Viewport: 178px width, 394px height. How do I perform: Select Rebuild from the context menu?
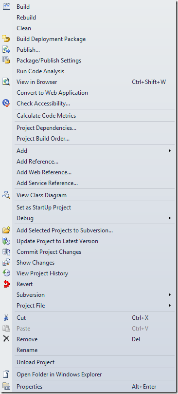pyautogui.click(x=26, y=18)
